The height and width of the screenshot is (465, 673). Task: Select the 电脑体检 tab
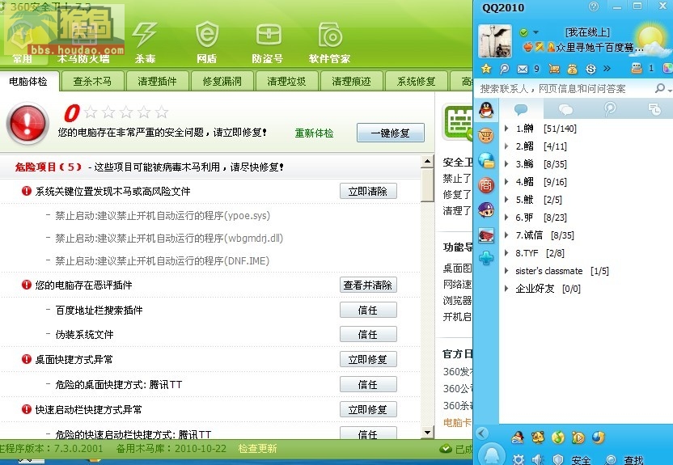[28, 81]
